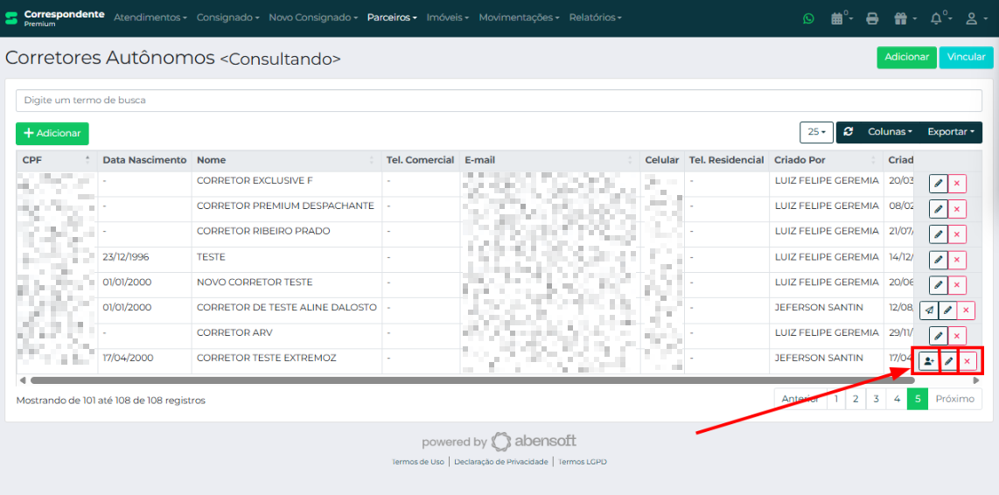Click the search term input field

[499, 101]
